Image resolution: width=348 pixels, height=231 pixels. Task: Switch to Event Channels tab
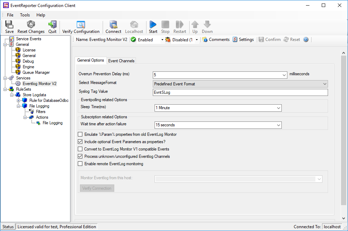tap(121, 61)
